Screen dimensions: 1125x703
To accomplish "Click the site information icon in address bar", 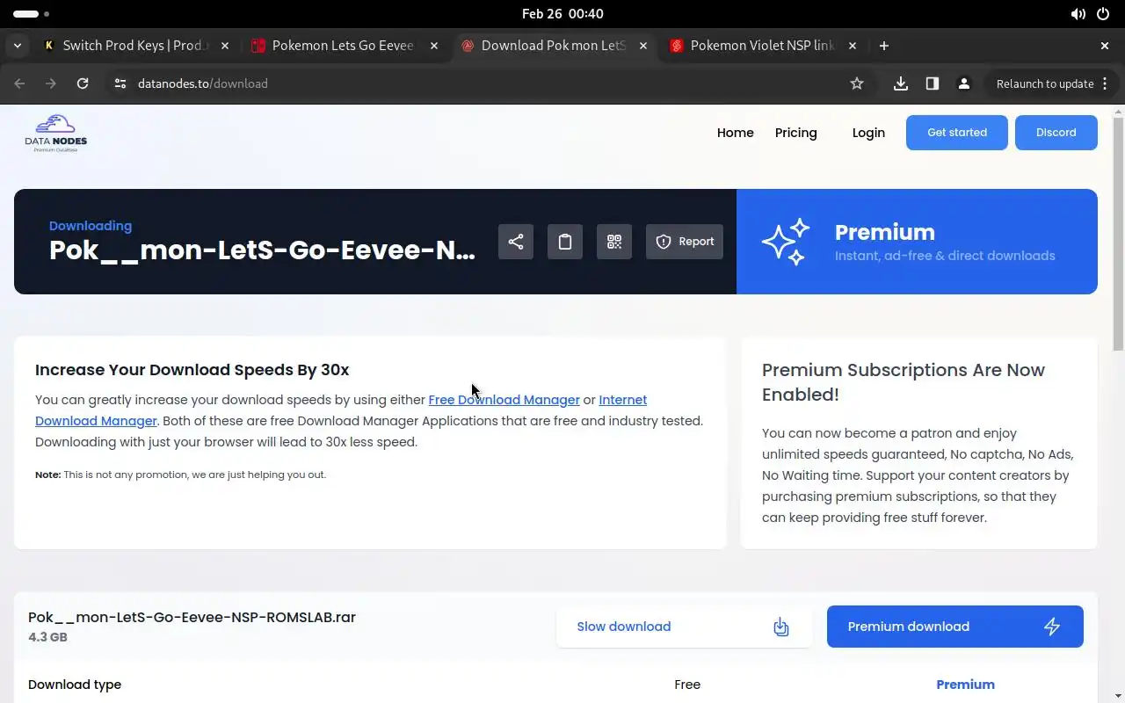I will [x=120, y=83].
